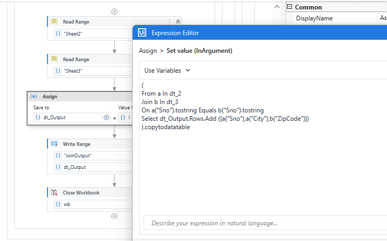Viewport: 387px width, 241px height.
Task: Click the Read Range "Sheet3" activity icon
Action: [x=54, y=60]
